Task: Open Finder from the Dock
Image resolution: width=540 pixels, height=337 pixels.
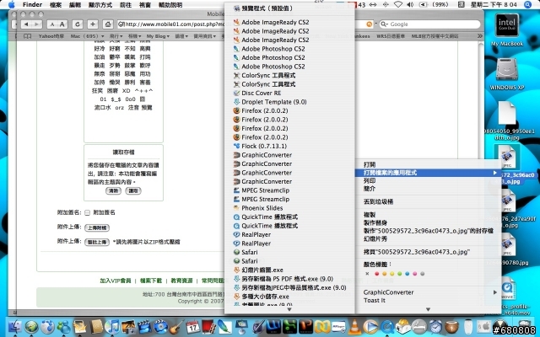Action: [14, 326]
